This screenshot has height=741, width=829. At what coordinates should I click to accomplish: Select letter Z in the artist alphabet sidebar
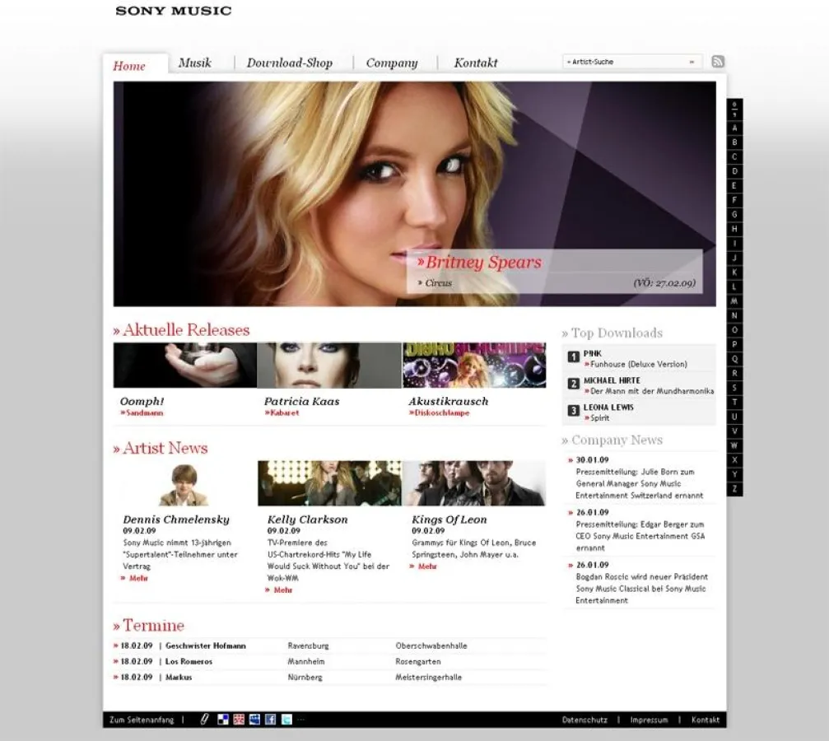tap(735, 489)
